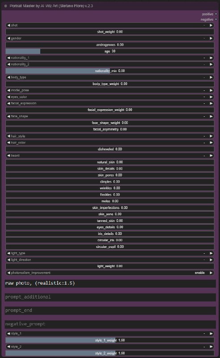Screen dimensions: 220x358
Task: Open the light_type dropdown list
Action: (110, 253)
